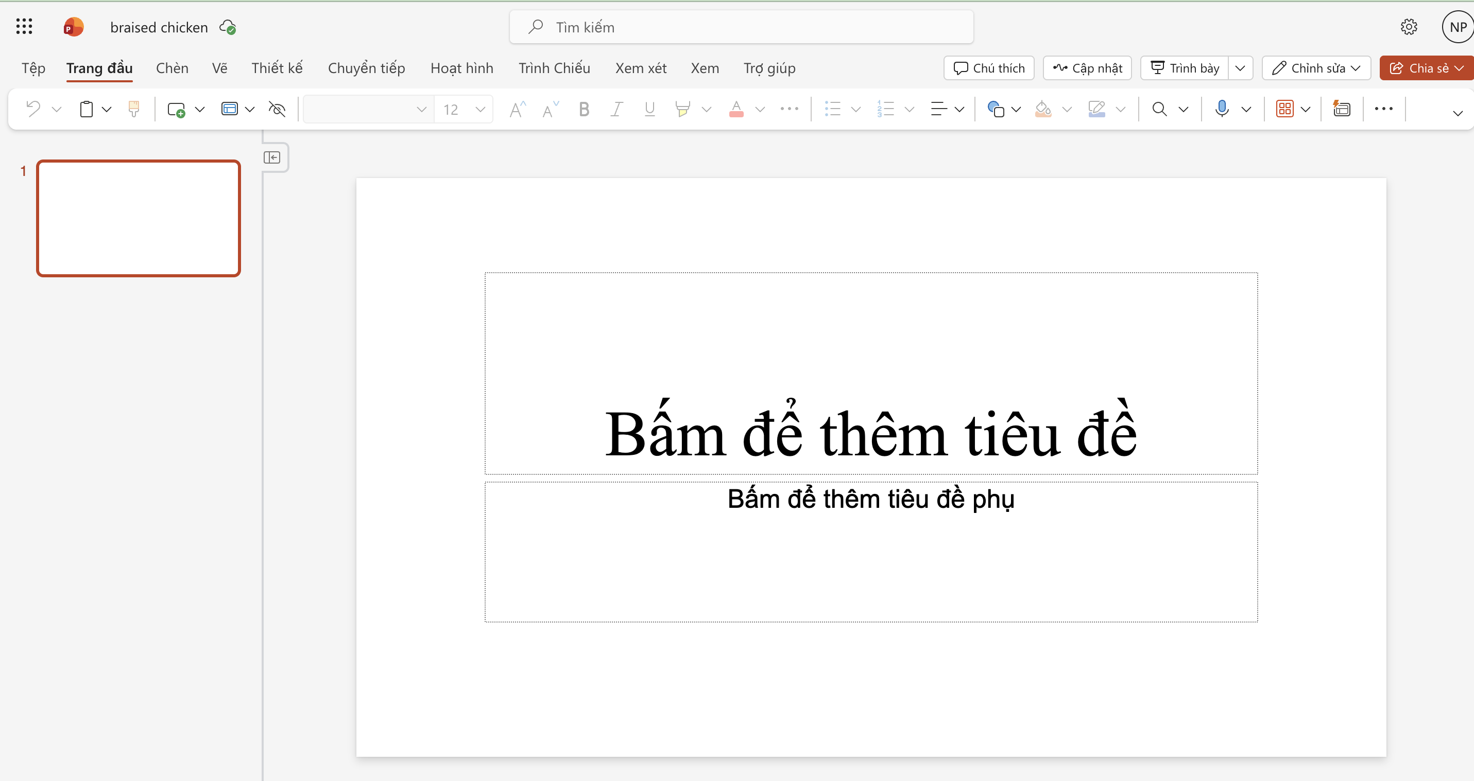The width and height of the screenshot is (1474, 781).
Task: Open the Chú thích comments button
Action: coord(989,68)
